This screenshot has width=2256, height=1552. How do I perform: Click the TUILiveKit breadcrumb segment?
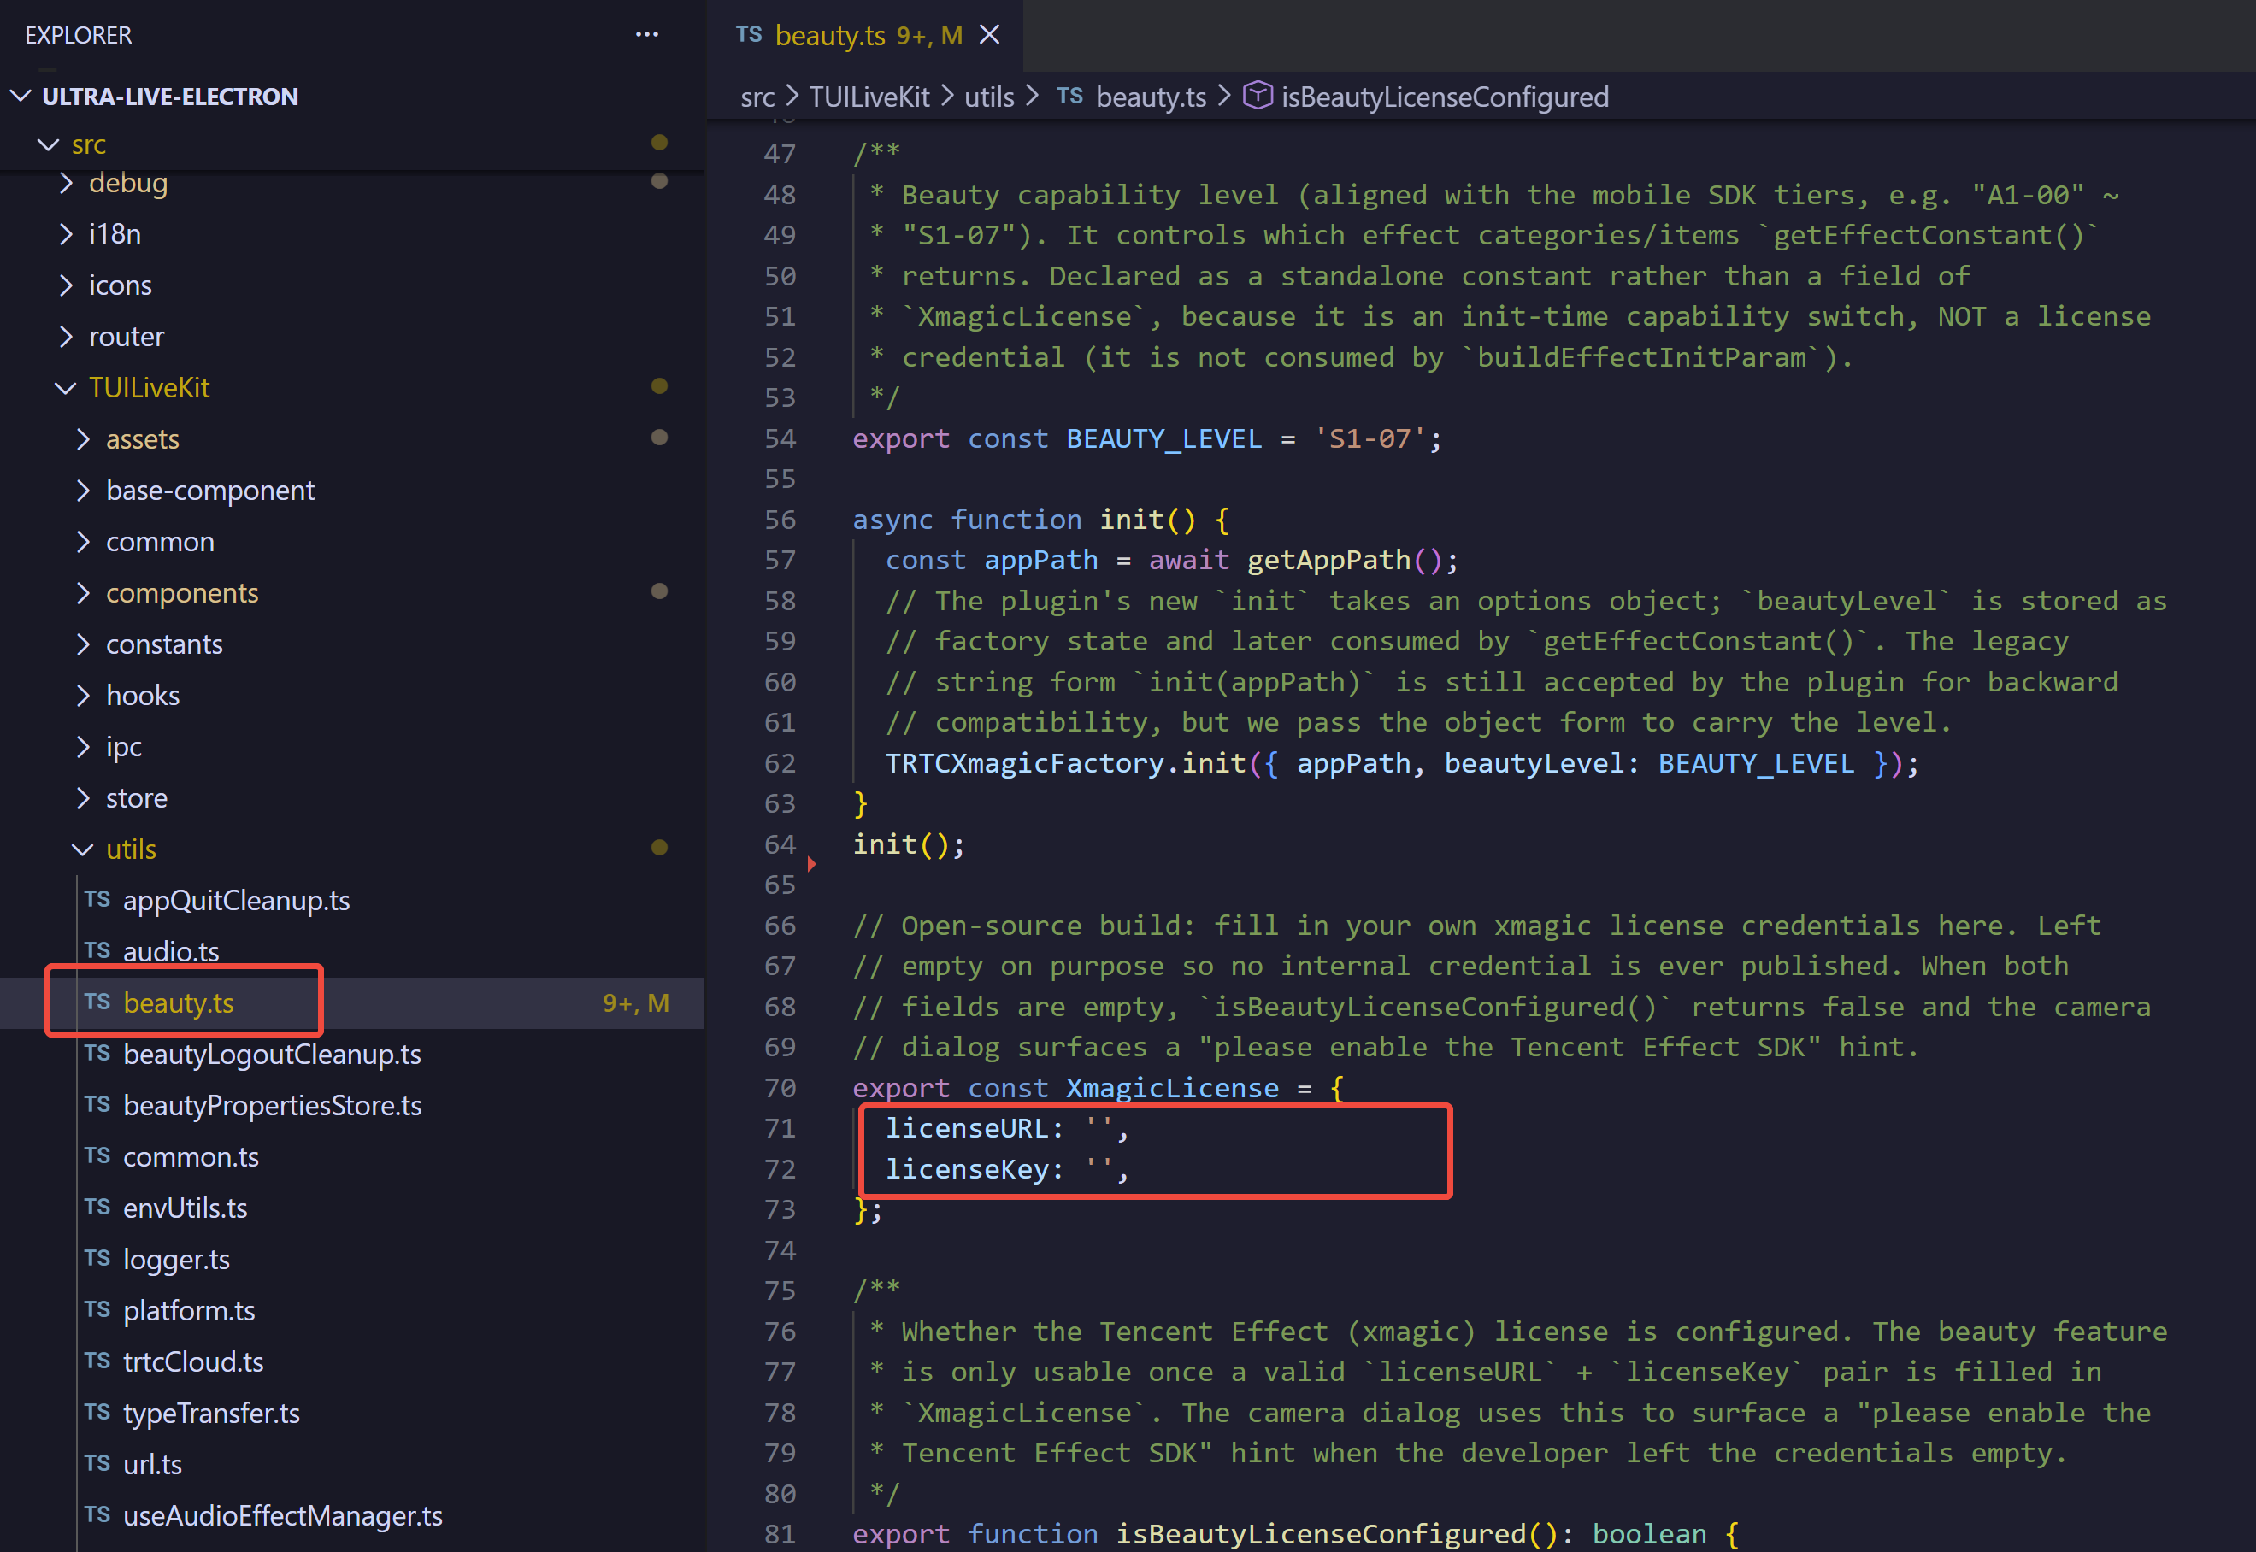869,97
